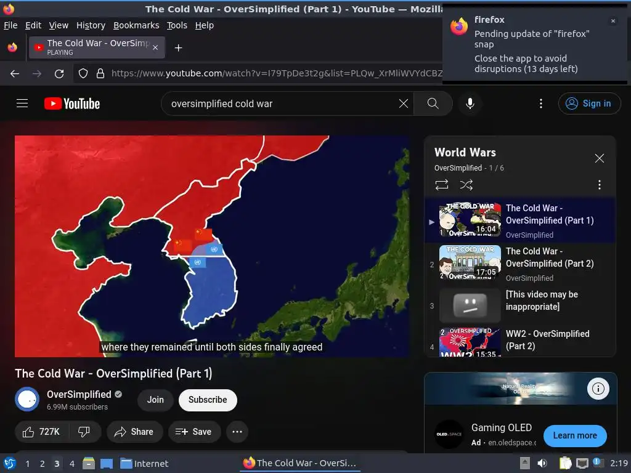Image resolution: width=631 pixels, height=473 pixels.
Task: Open the History menu
Action: coord(91,25)
